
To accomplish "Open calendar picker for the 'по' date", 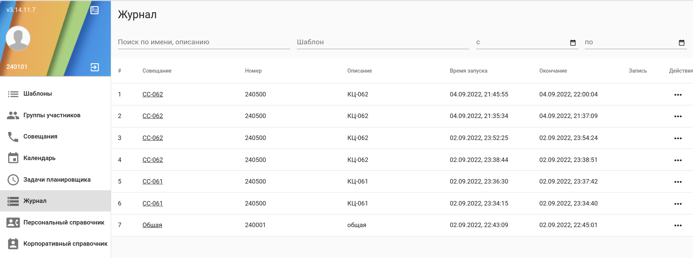I will click(681, 42).
